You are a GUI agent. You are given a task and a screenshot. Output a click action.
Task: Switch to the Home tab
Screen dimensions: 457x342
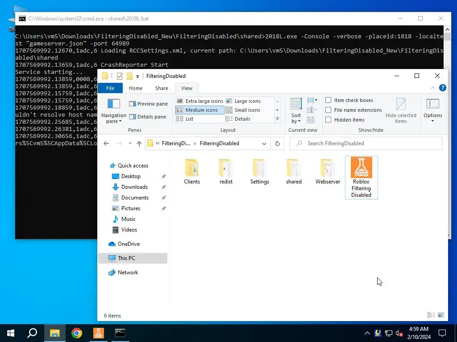tap(136, 88)
